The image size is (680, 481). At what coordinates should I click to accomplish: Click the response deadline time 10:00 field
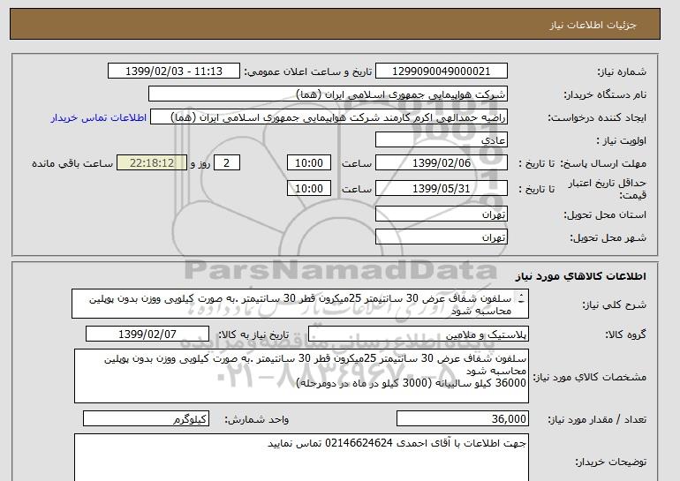(x=309, y=163)
